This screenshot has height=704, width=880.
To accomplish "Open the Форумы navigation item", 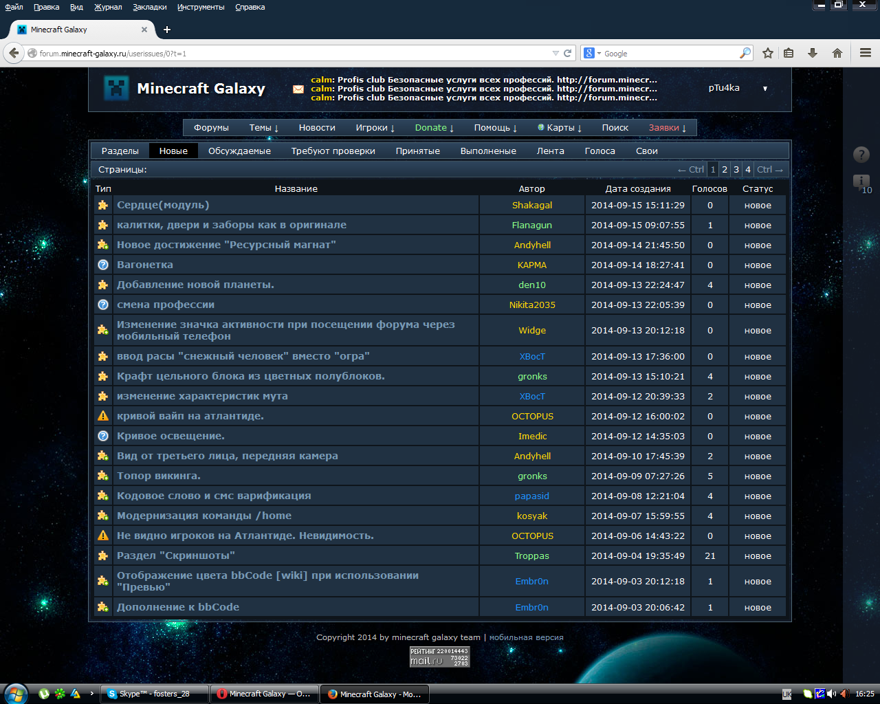I will coord(211,127).
